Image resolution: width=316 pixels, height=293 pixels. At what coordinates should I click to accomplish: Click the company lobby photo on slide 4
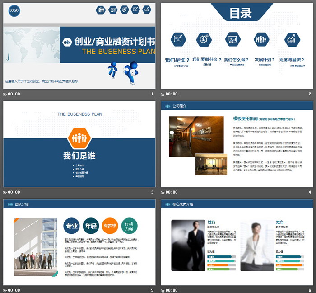[196, 137]
